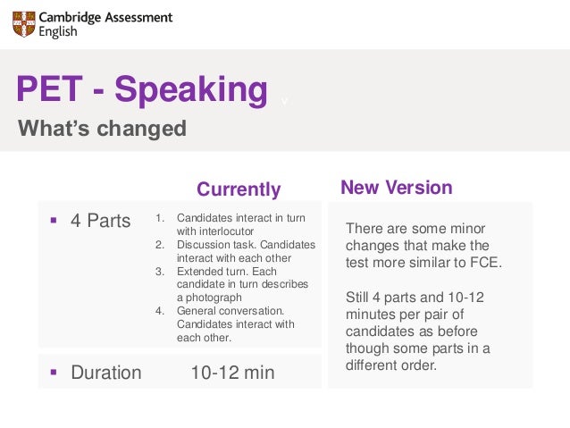Click the Still 4 parts paragraph
570x428 pixels.
418,331
